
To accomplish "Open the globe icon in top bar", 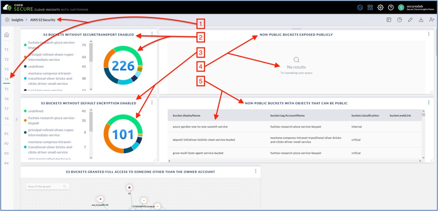I will 360,7.
